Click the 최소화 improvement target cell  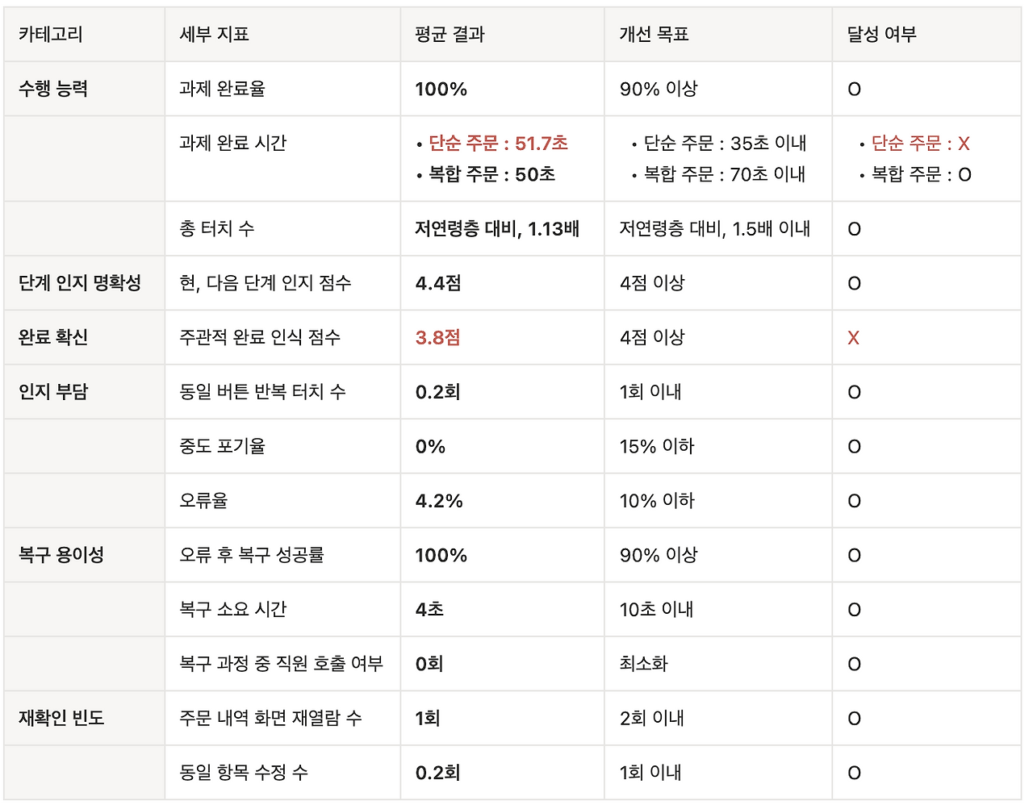pos(718,664)
